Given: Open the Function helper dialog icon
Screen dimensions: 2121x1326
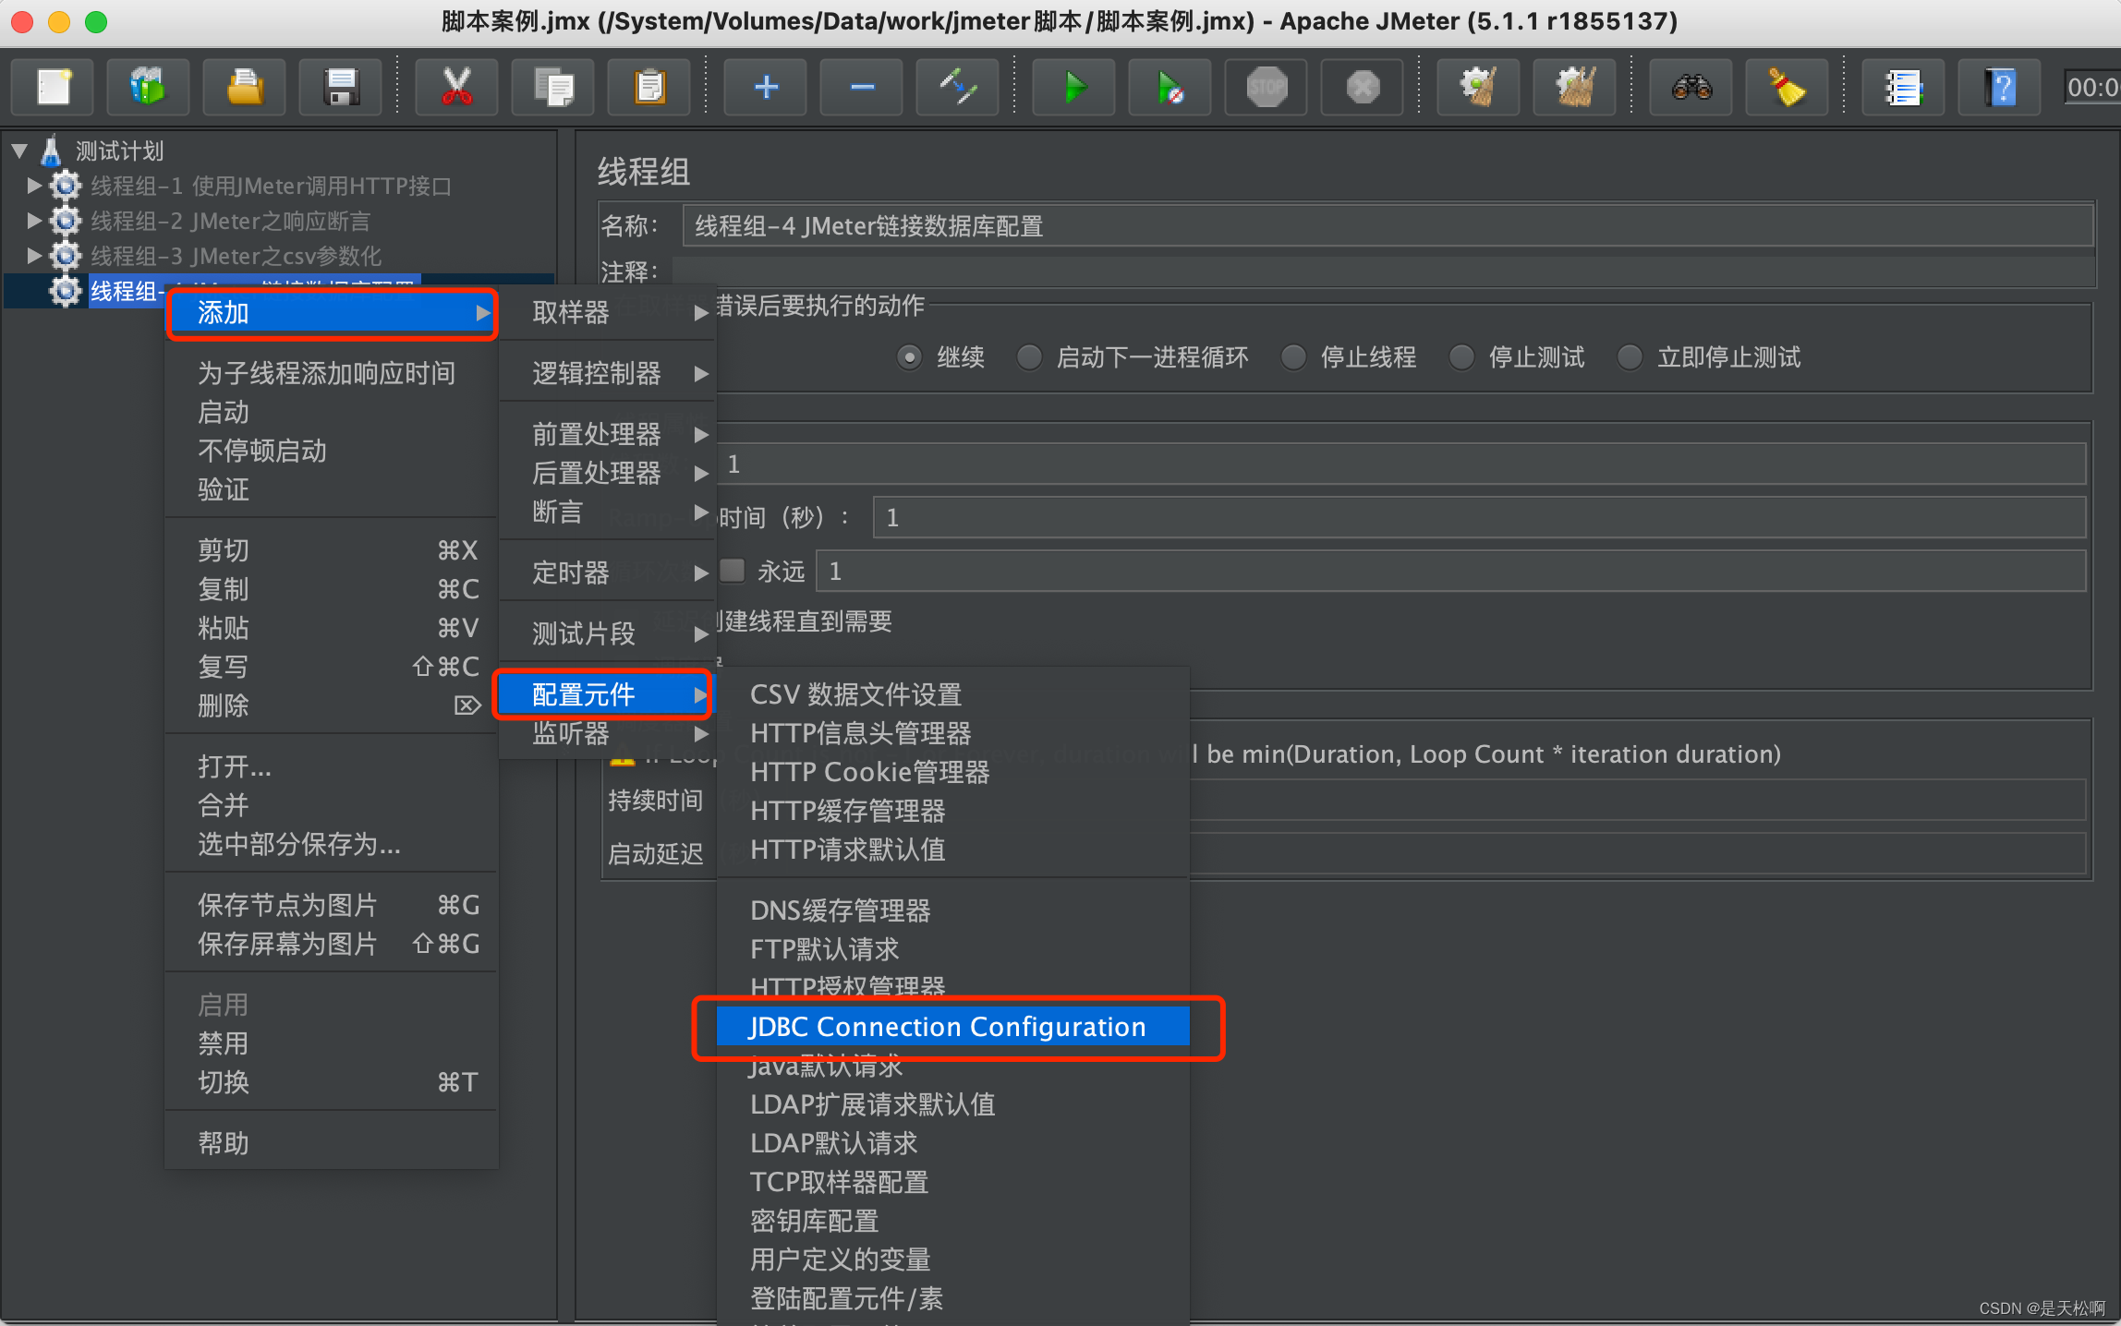Looking at the screenshot, I should [x=1903, y=88].
